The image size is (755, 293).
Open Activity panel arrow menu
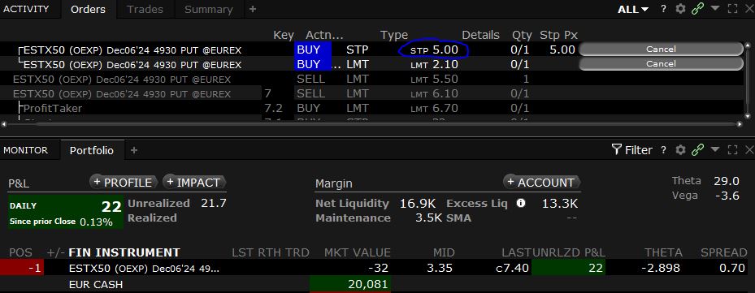(x=715, y=9)
